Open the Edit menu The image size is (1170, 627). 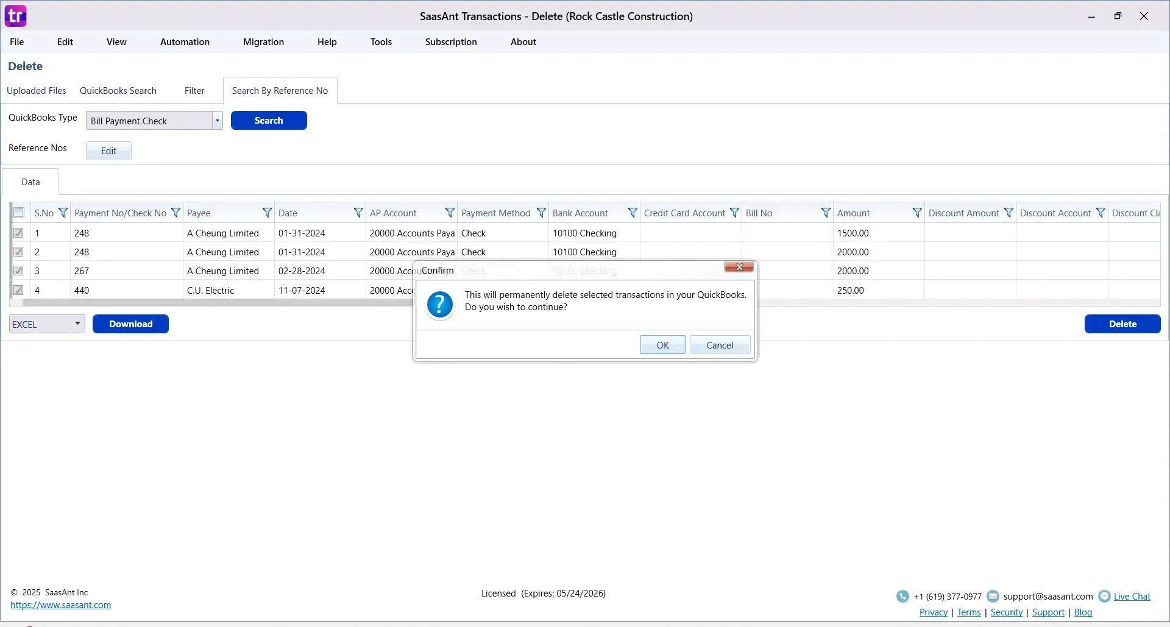click(x=65, y=42)
